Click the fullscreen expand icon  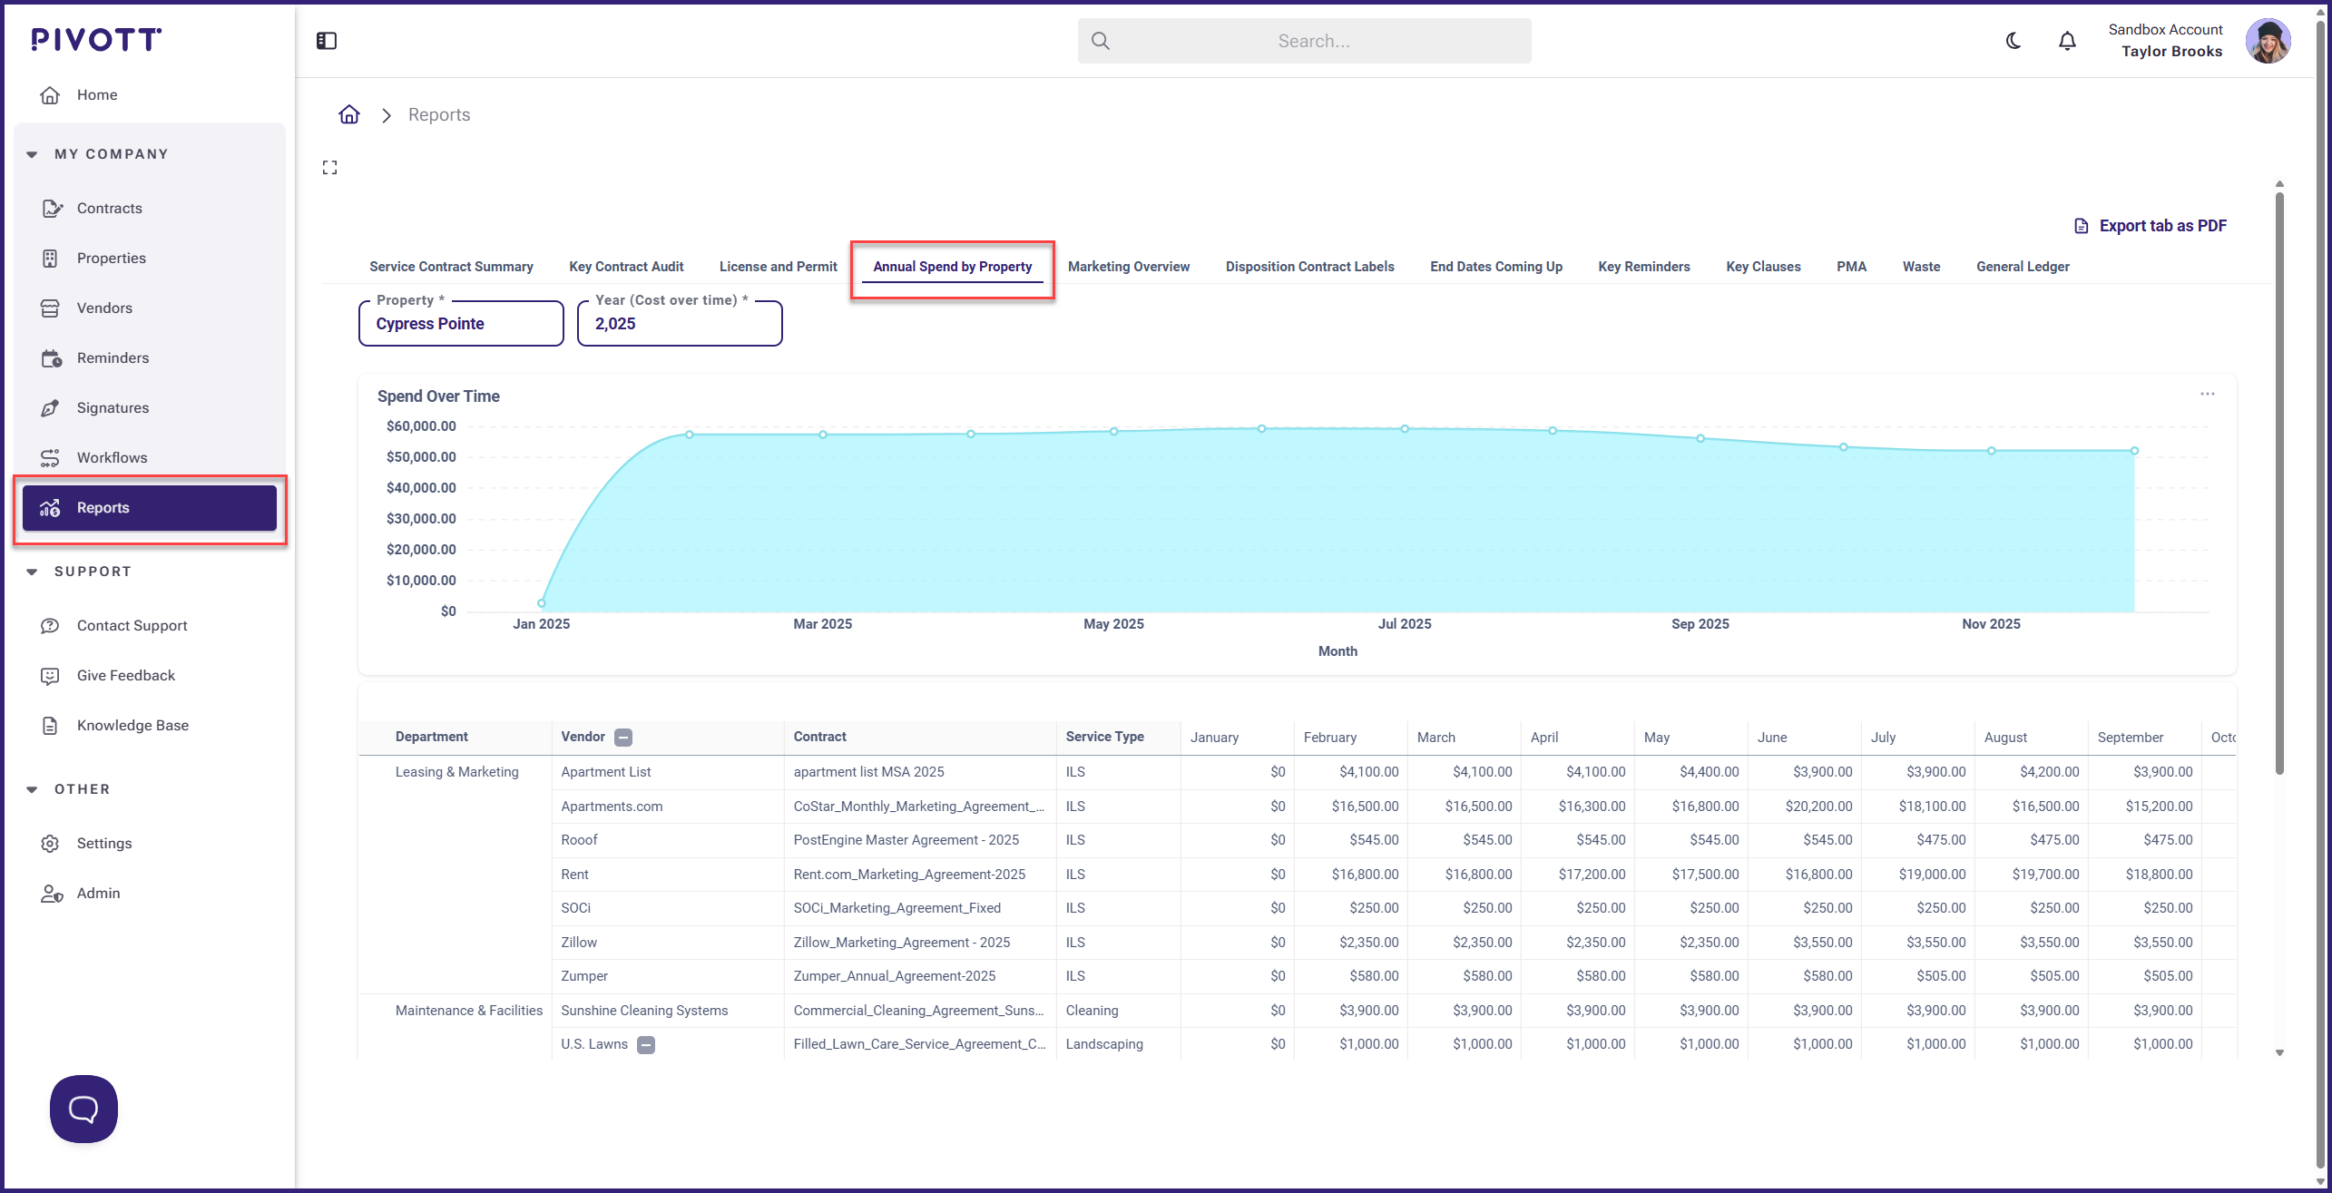coord(330,168)
